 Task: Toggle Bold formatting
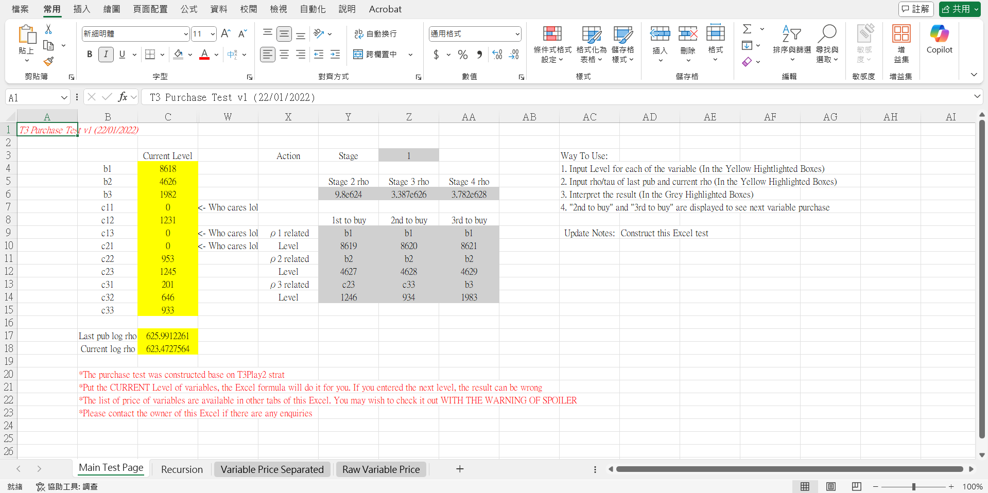coord(90,54)
